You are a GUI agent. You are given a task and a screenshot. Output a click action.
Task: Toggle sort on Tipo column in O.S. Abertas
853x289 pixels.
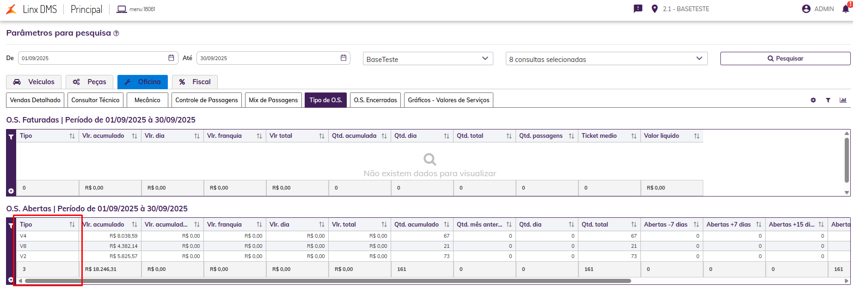point(72,225)
